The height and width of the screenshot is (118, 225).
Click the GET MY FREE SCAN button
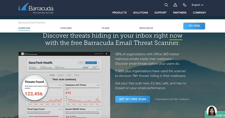[x=132, y=99]
